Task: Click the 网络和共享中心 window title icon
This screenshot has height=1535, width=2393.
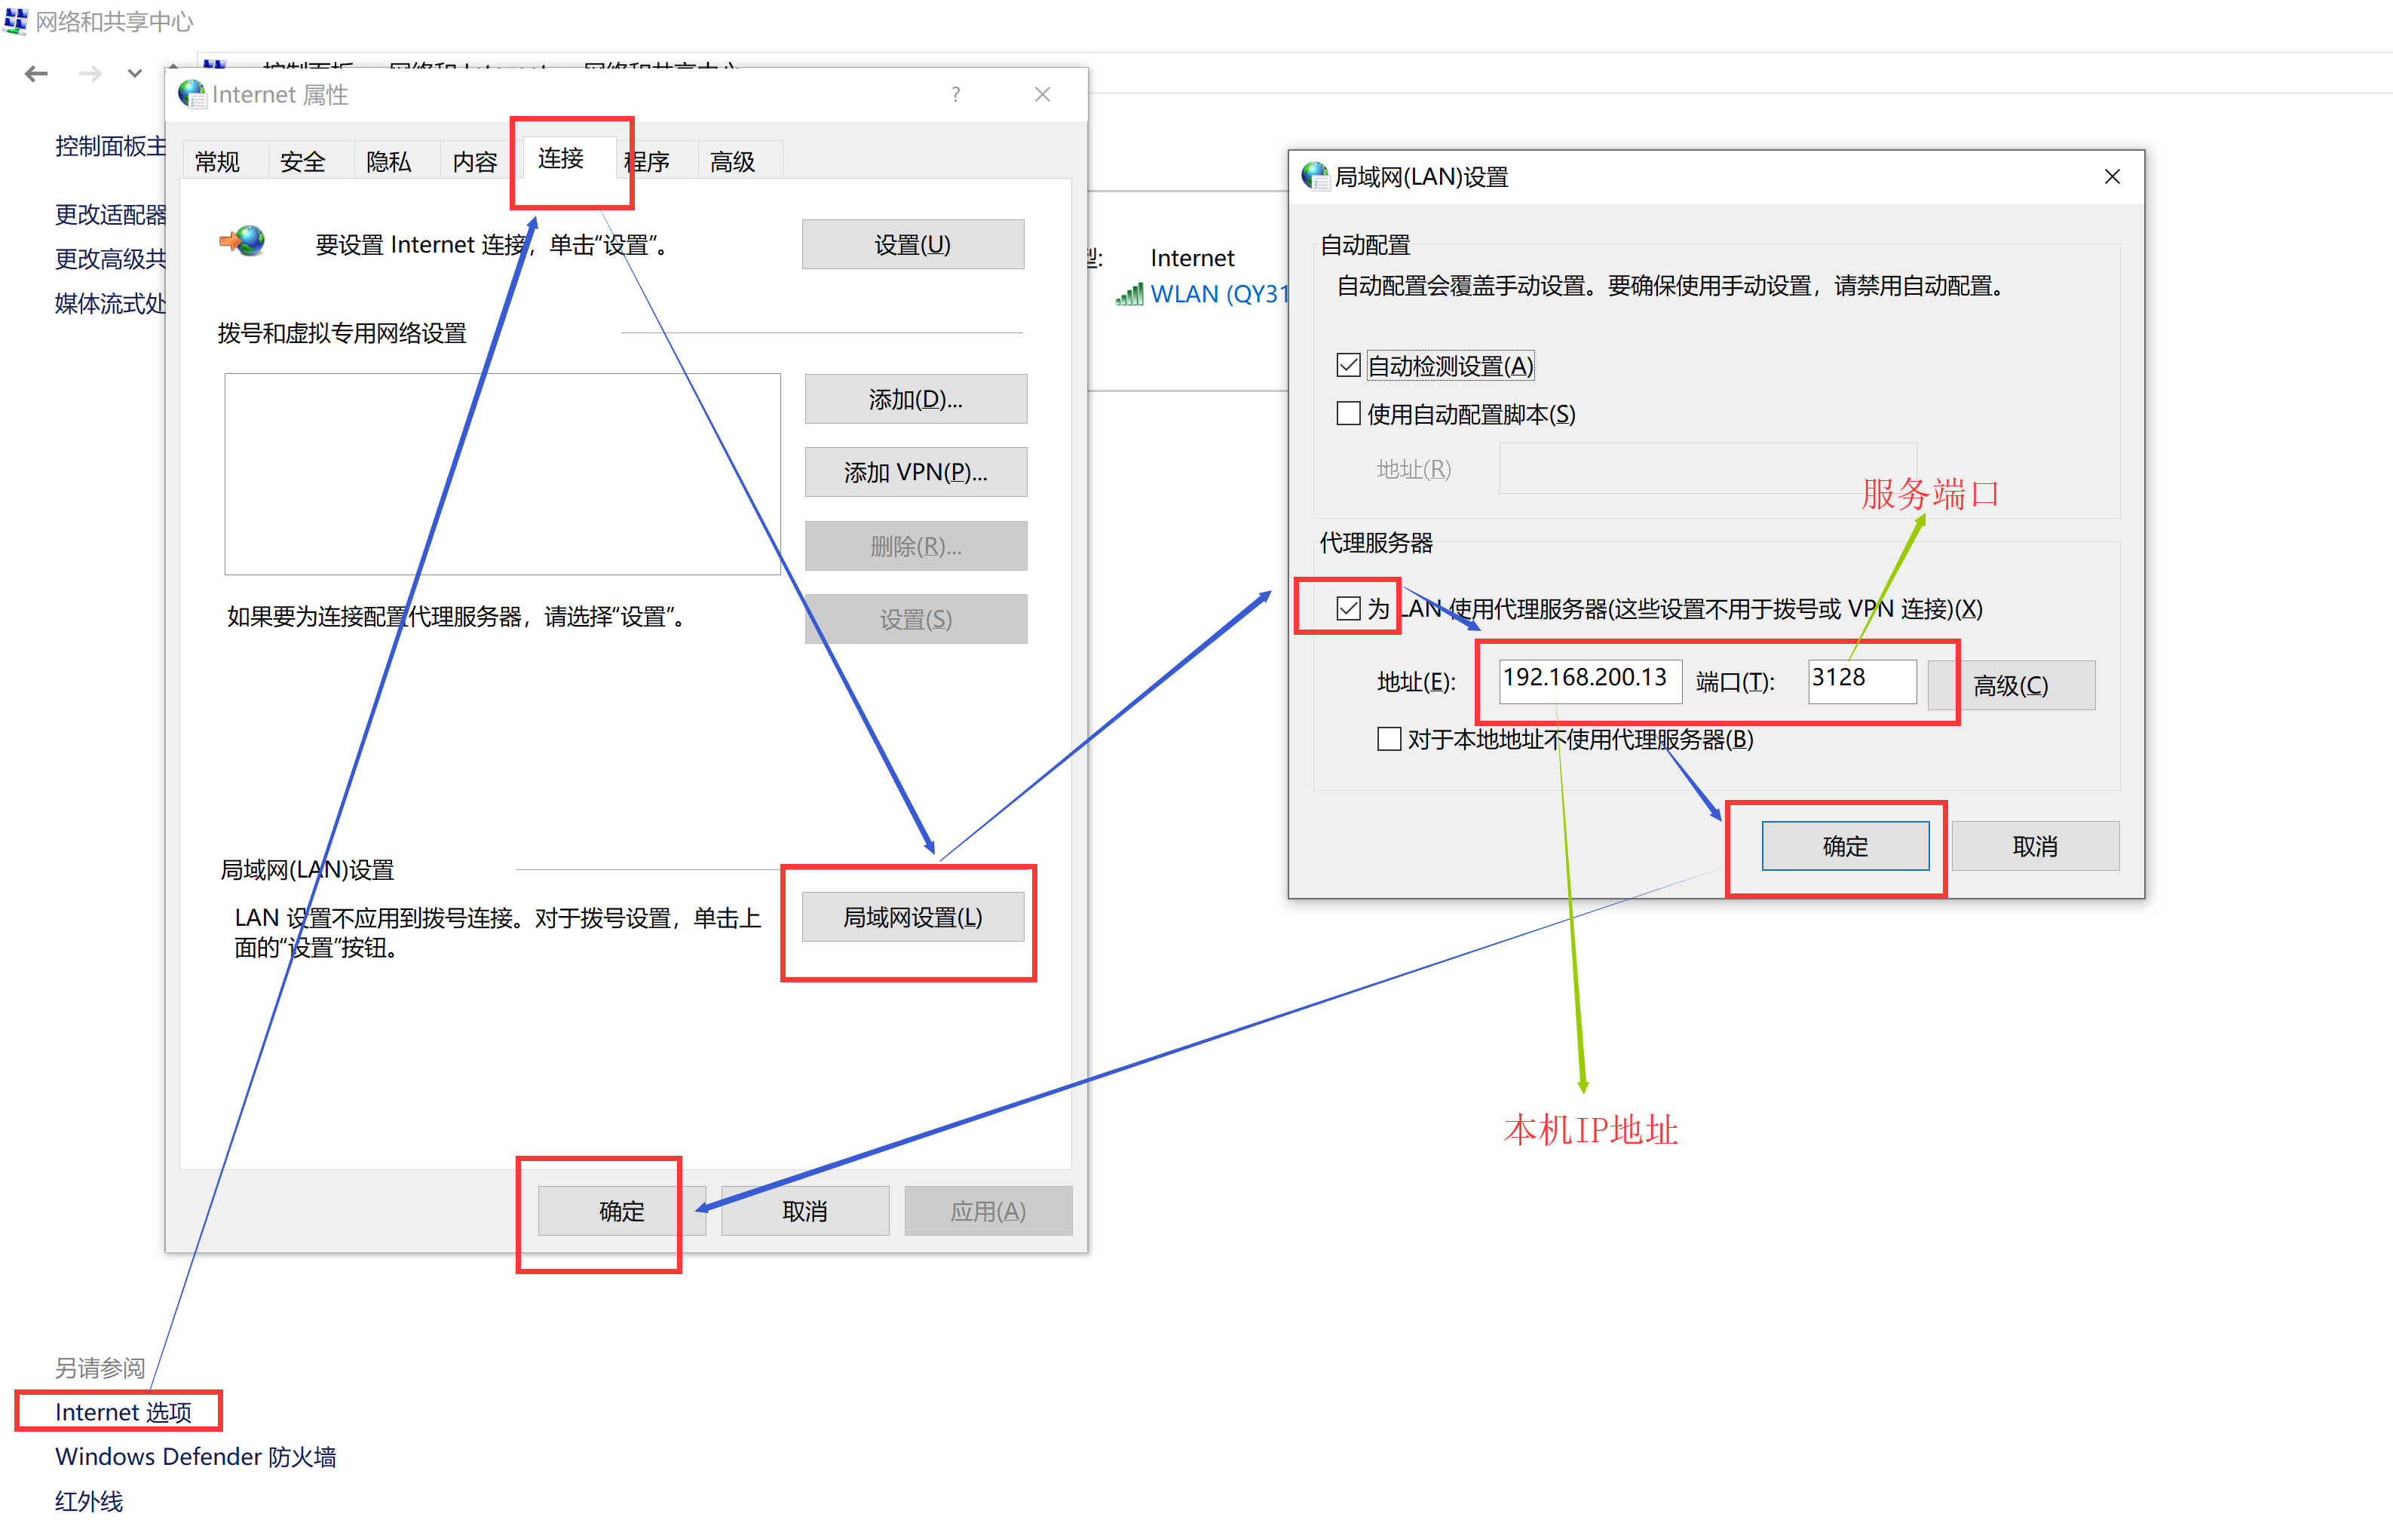Action: pos(15,21)
